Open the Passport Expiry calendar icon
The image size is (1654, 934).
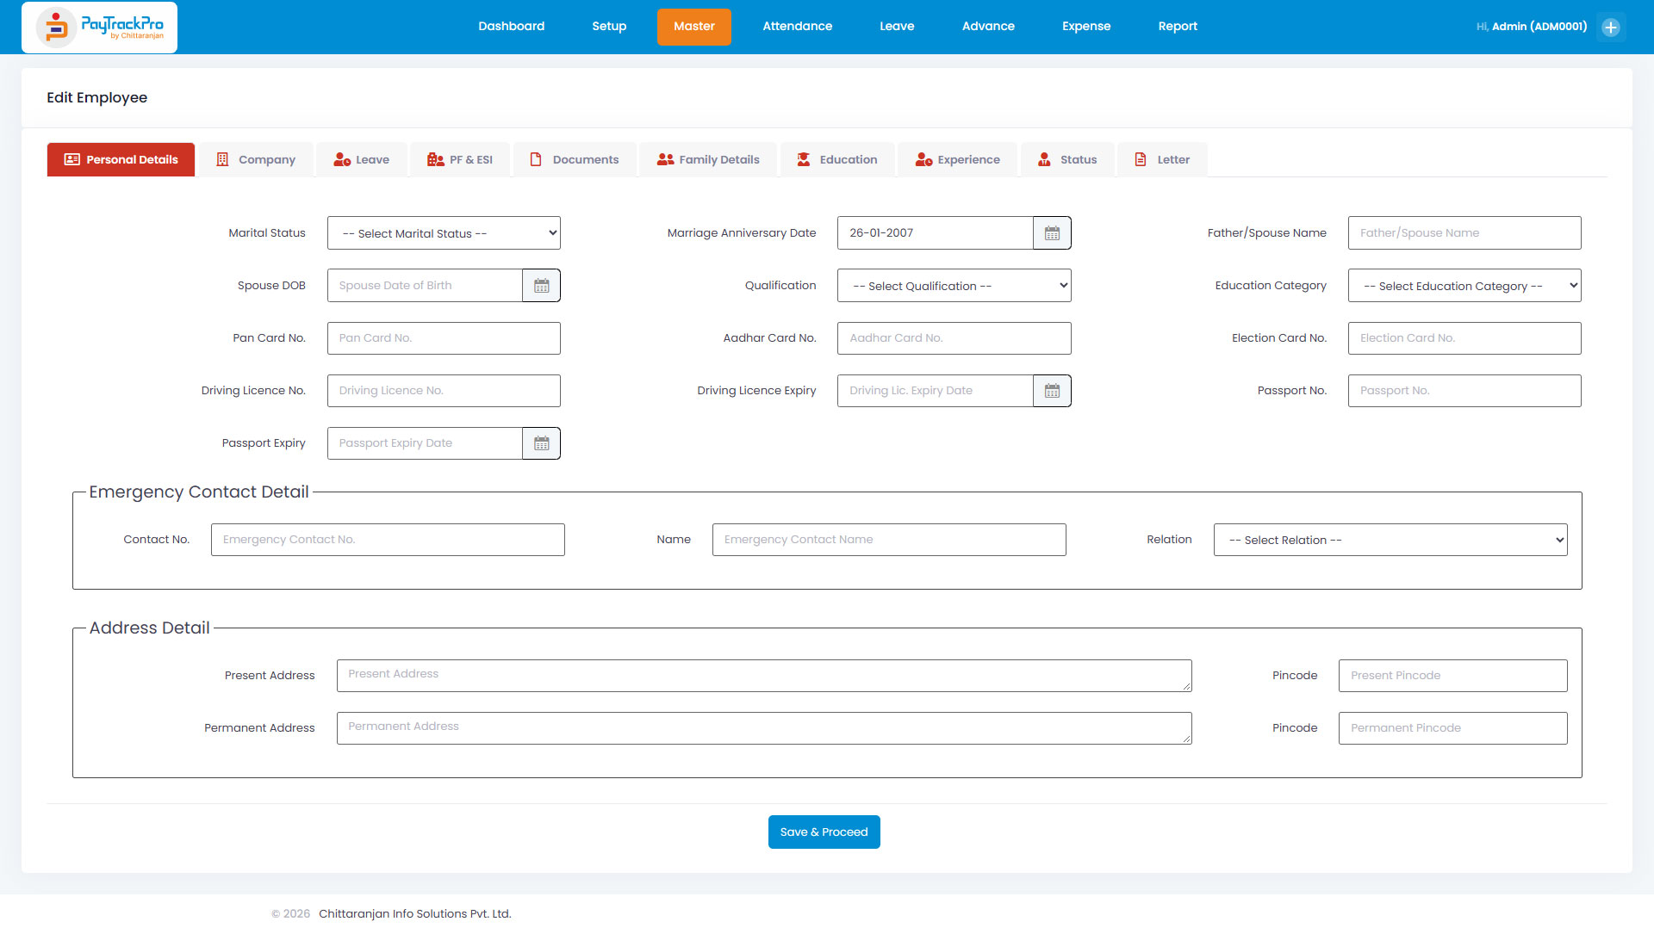tap(541, 443)
